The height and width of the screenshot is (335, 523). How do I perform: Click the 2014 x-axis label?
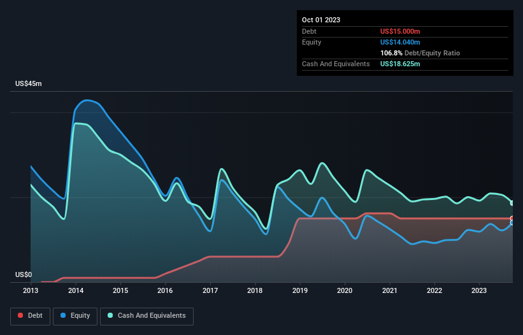76,290
